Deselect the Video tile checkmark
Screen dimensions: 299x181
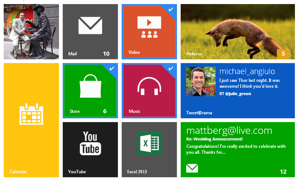[171, 9]
